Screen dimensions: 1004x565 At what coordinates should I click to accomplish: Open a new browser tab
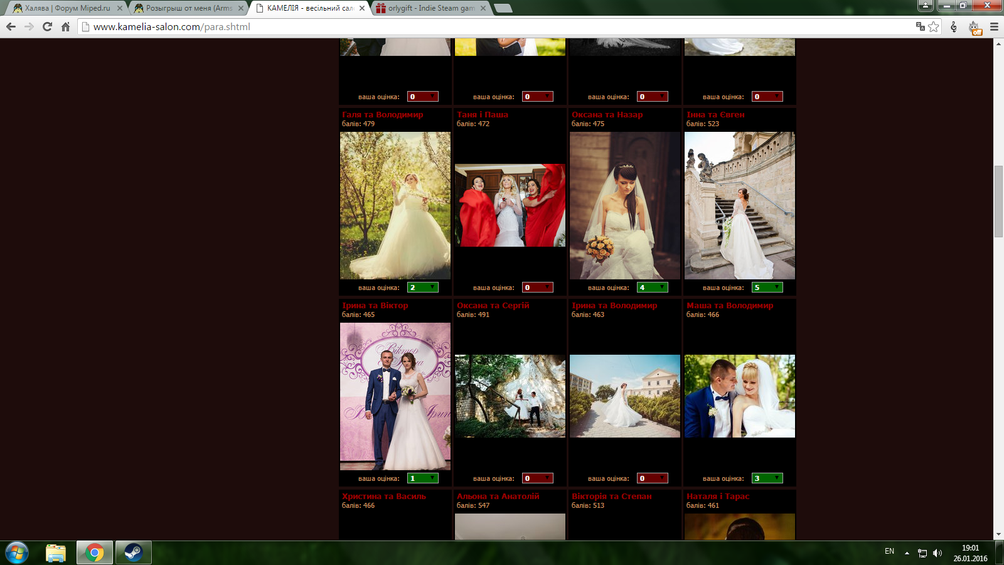[503, 8]
